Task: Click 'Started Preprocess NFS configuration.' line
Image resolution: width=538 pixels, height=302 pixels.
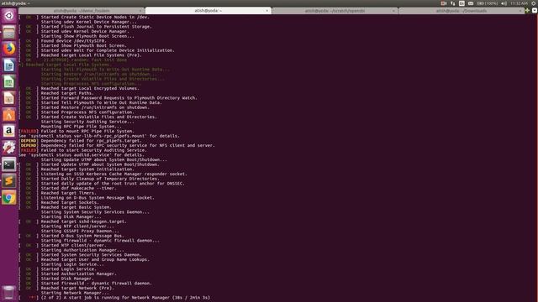Action: pos(87,112)
